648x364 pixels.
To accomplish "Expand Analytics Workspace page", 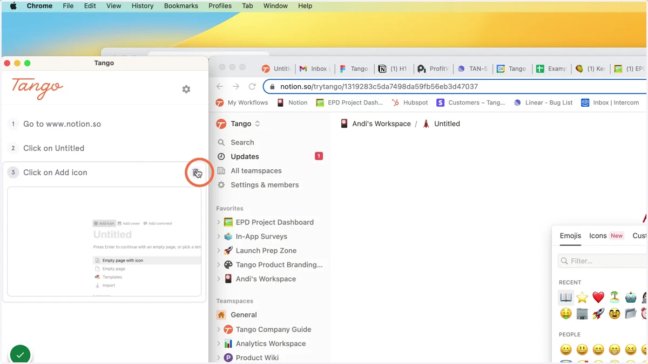I will [219, 344].
